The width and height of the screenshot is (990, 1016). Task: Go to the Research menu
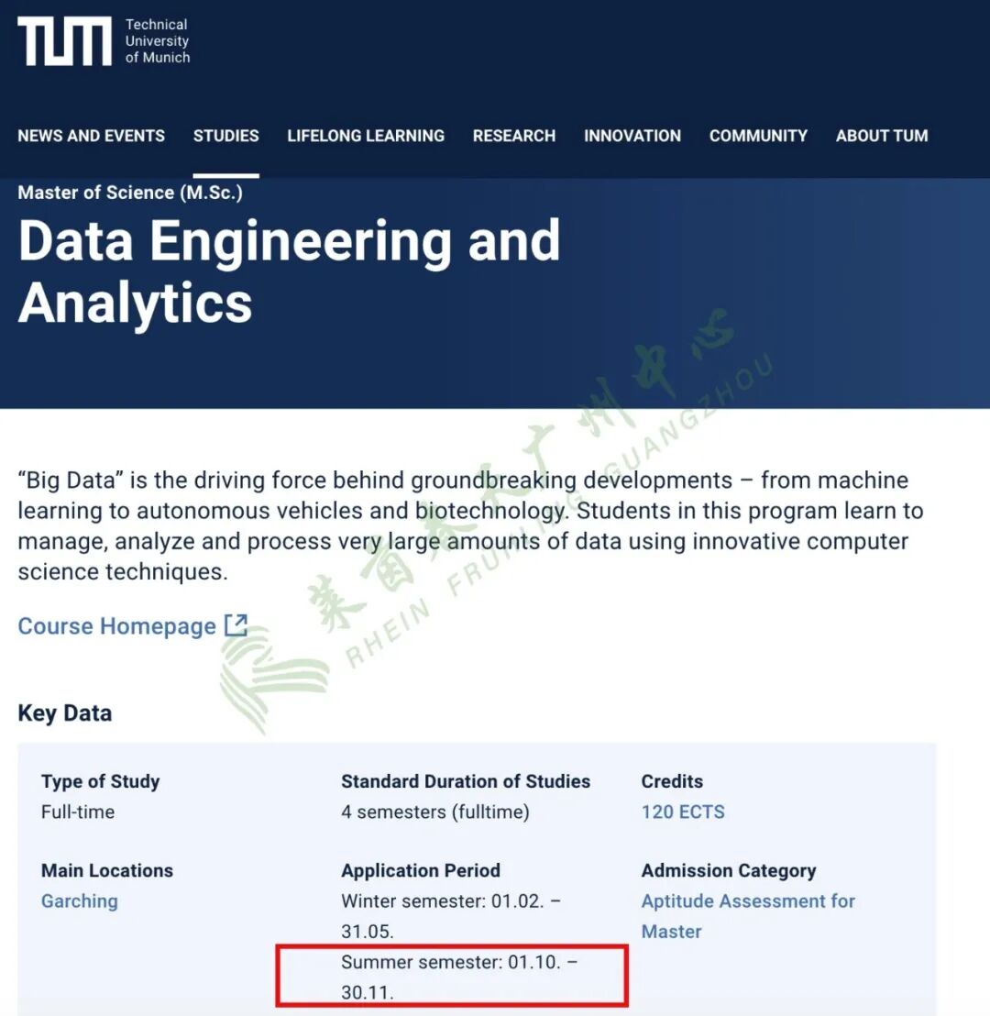point(514,136)
